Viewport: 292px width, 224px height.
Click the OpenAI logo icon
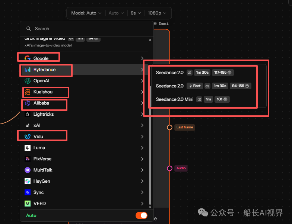[28, 81]
